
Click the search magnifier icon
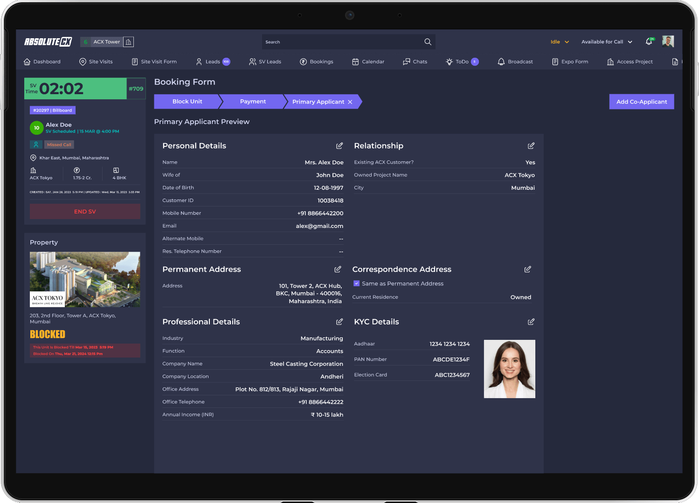click(428, 42)
